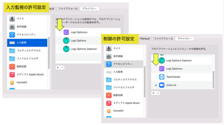This screenshot has width=224, height=125.
Task: Open the FileVault tab in right window
Action: tap(145, 39)
